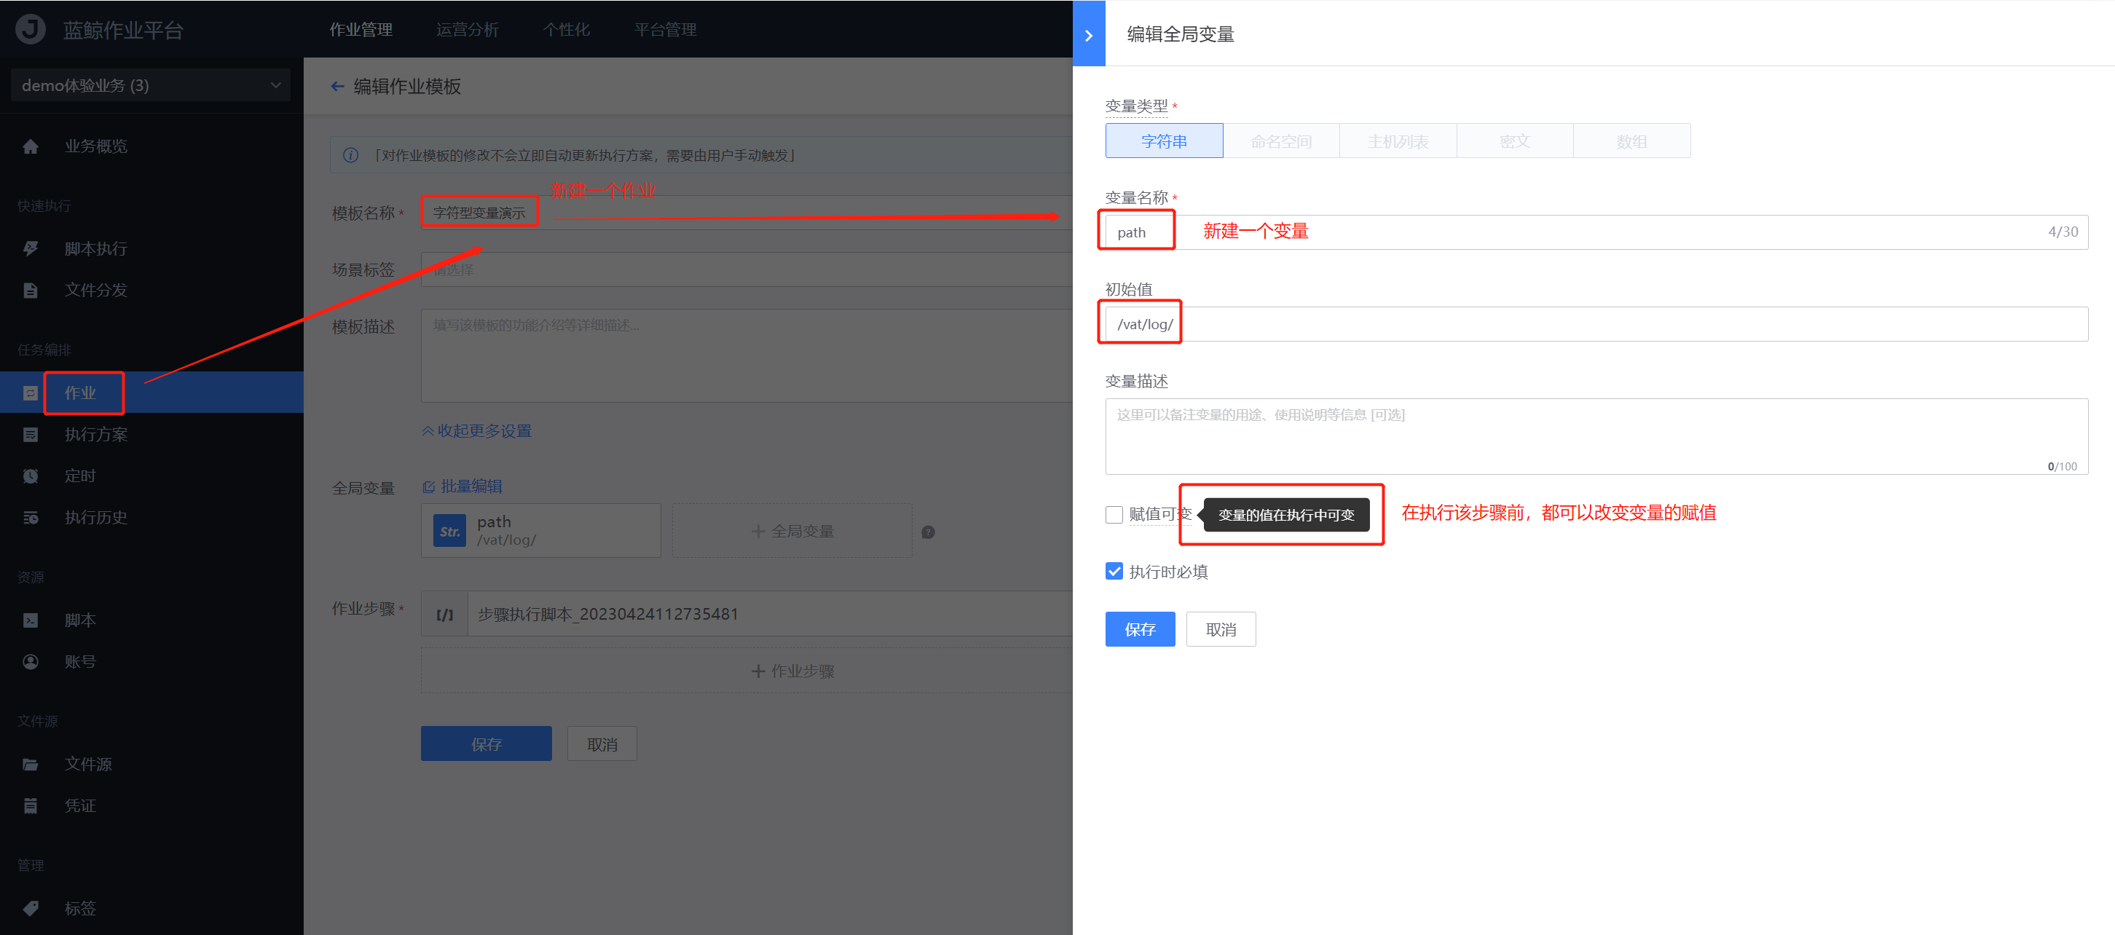Select the 密文 variable type tab
Image resolution: width=2115 pixels, height=935 pixels.
point(1515,141)
